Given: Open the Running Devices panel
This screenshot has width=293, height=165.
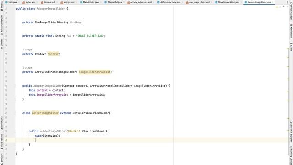Looking at the screenshot, I should [291, 155].
